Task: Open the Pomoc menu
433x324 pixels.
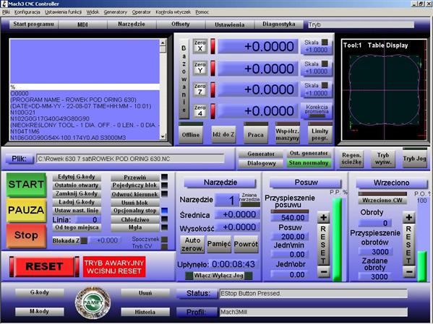Action: (202, 12)
